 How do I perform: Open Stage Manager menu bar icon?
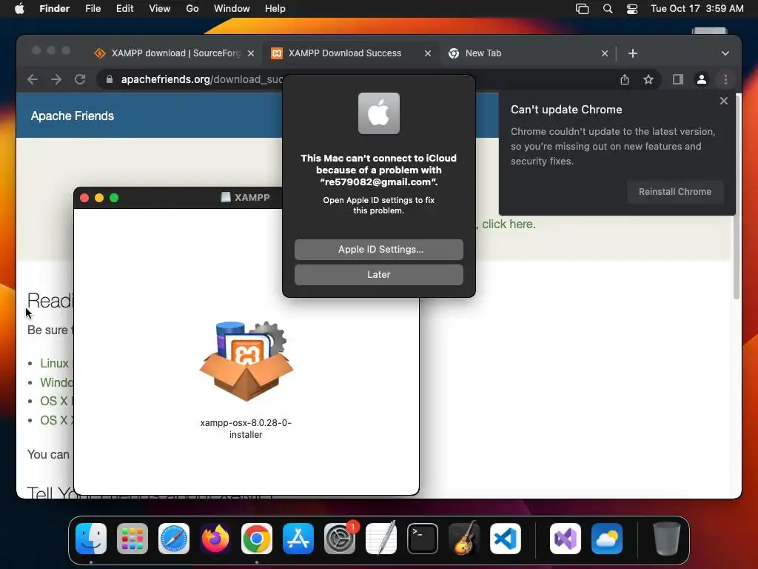pos(582,9)
